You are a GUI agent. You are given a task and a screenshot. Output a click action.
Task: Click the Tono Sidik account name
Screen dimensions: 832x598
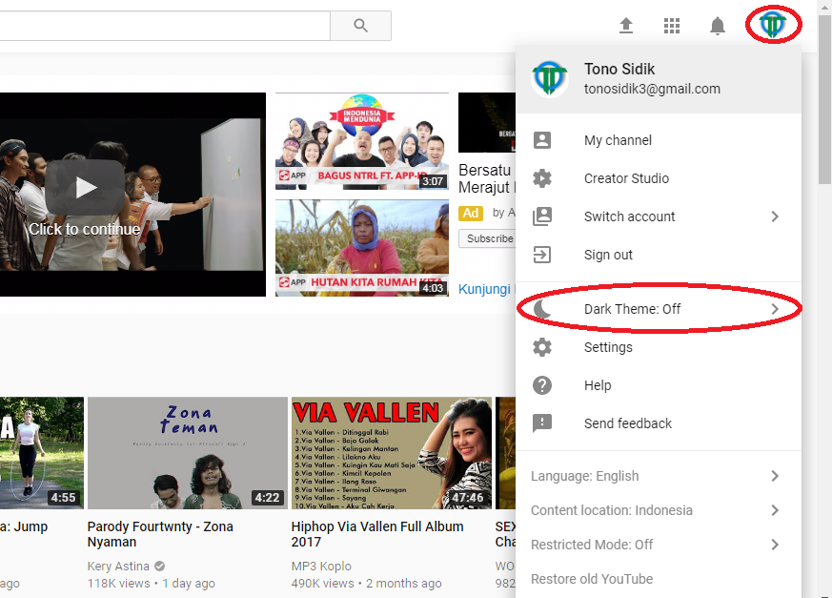[x=619, y=69]
